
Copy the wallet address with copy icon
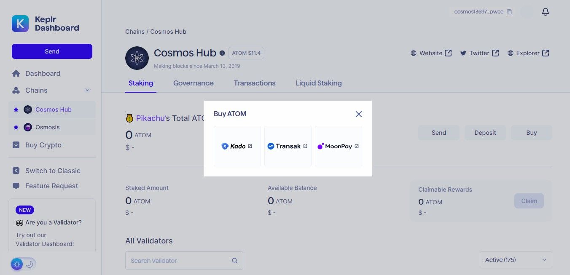point(509,12)
